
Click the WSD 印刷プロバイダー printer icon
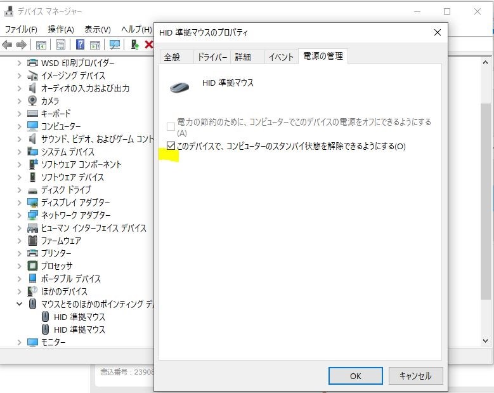point(32,63)
